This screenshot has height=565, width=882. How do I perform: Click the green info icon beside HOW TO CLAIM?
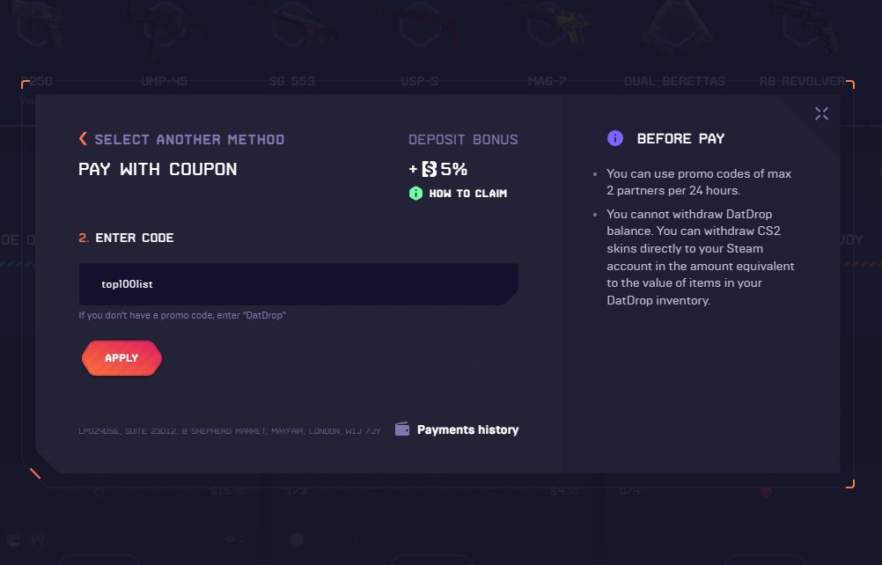[414, 194]
